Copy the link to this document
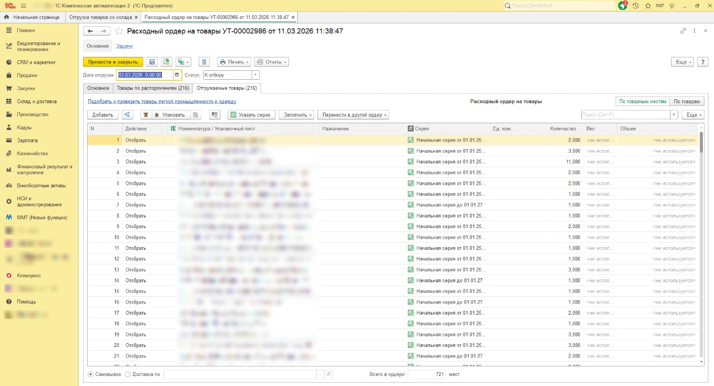Image resolution: width=714 pixels, height=386 pixels. (x=683, y=31)
